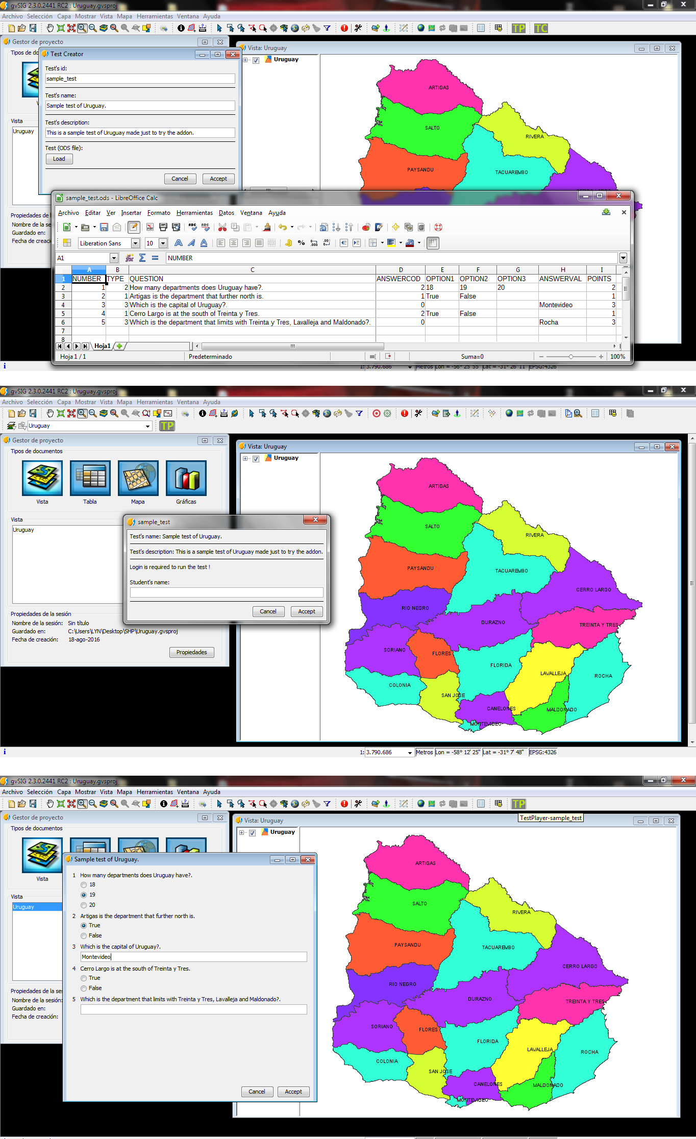Click the percent format icon in Calc
This screenshot has height=1139, width=696.
[301, 243]
